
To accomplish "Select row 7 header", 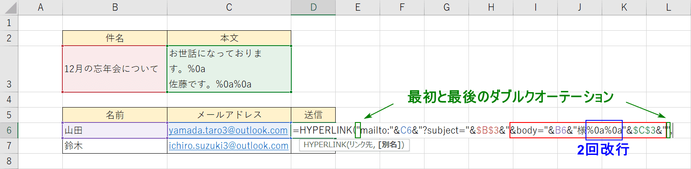I will 9,146.
